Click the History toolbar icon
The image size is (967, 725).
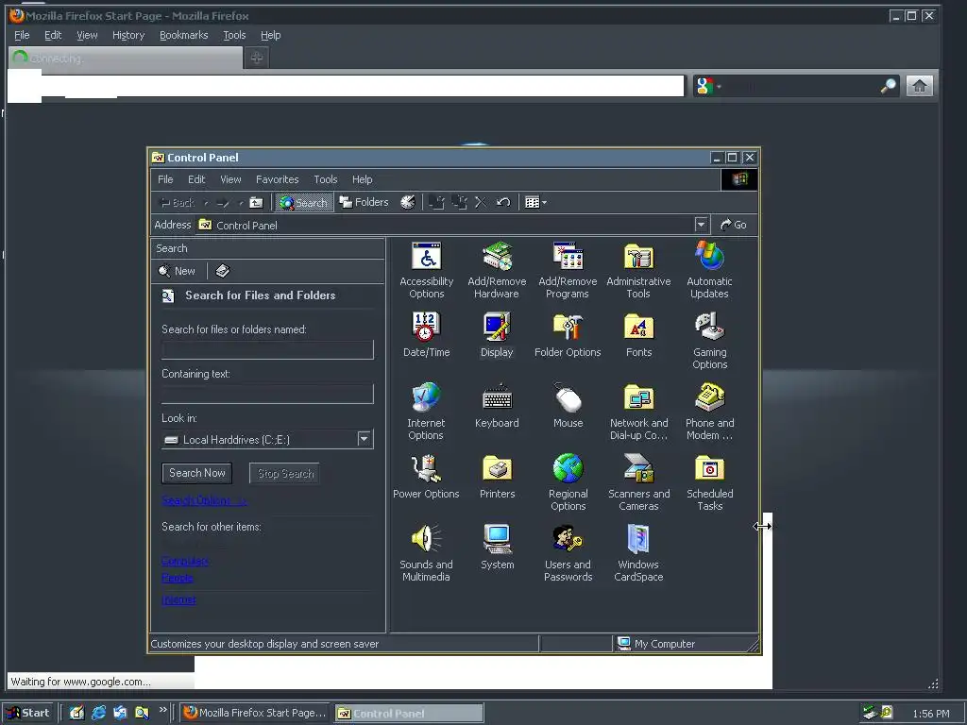coord(408,202)
